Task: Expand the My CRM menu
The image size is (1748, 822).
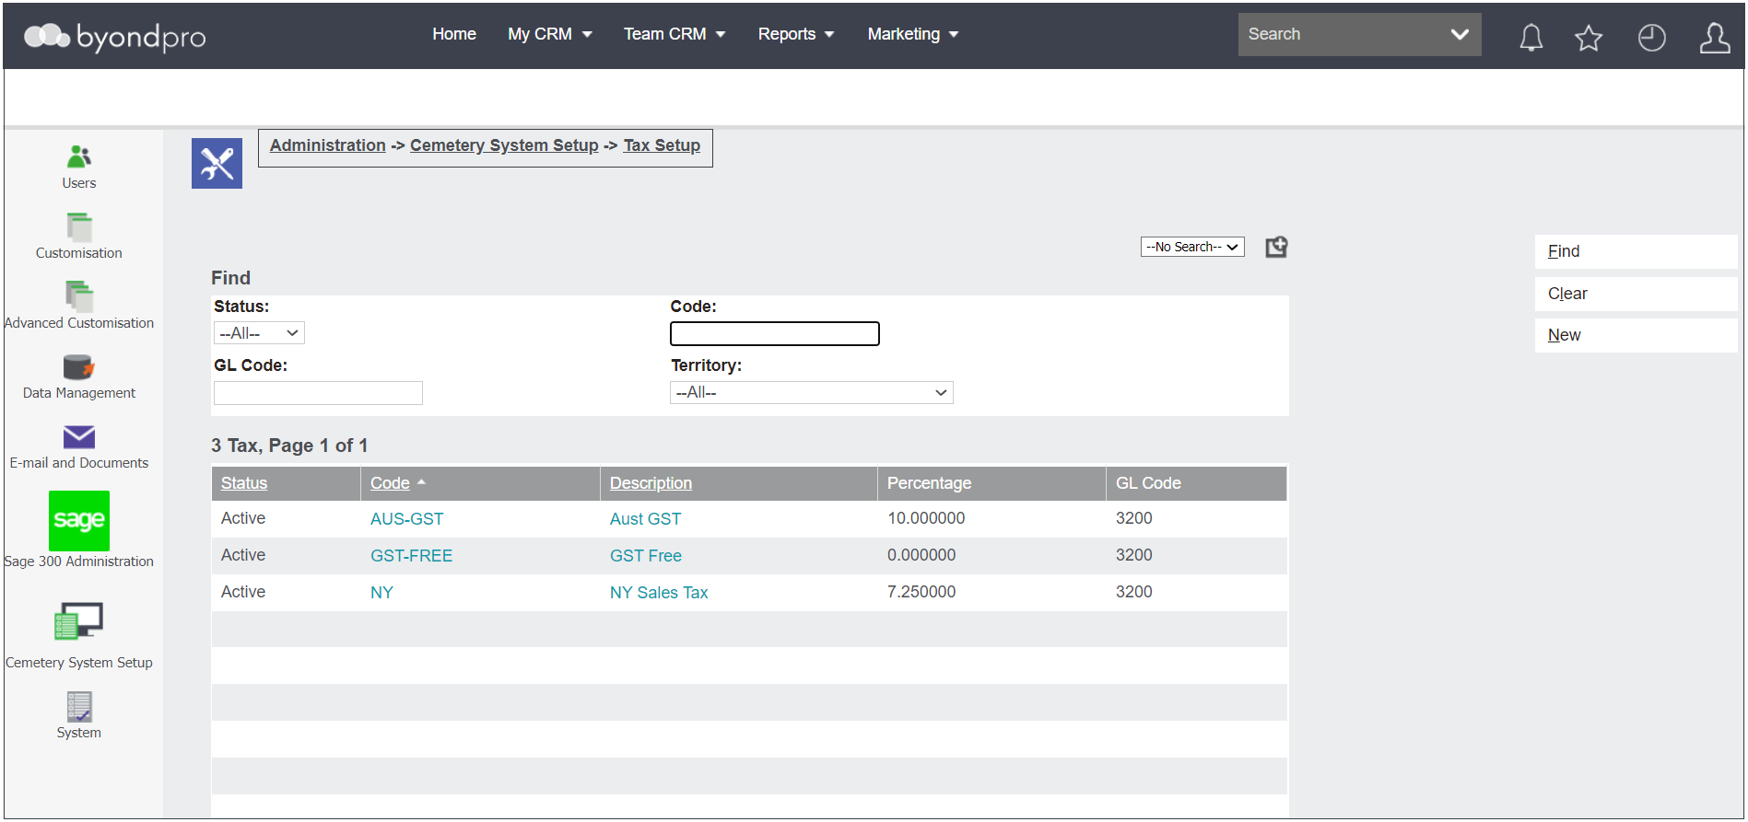Action: [x=549, y=34]
